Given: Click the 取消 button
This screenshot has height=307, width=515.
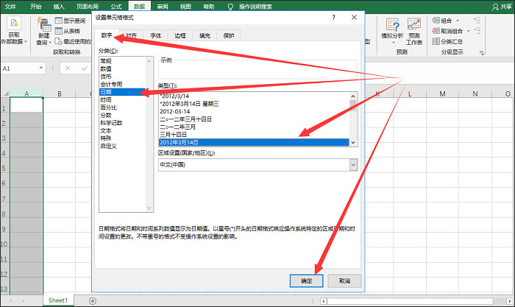Looking at the screenshot, I should pos(344,280).
